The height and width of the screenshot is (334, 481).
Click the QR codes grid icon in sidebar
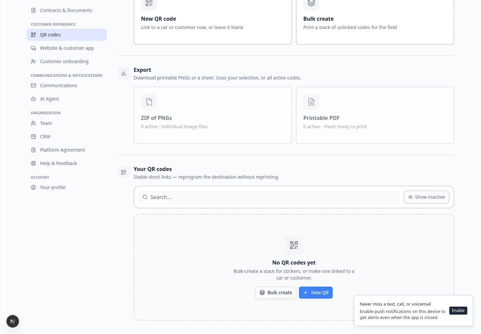[x=33, y=35]
